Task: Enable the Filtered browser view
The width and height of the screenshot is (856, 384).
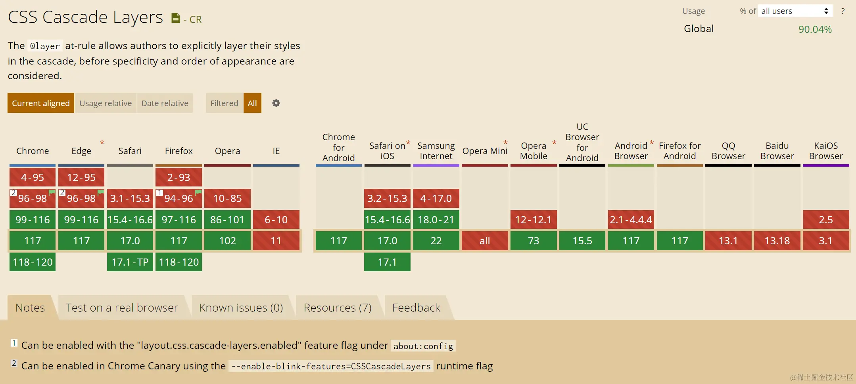Action: (x=224, y=103)
